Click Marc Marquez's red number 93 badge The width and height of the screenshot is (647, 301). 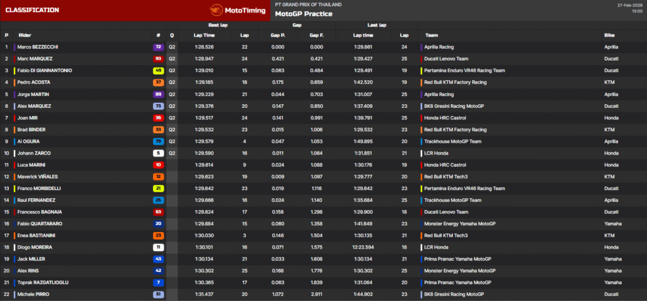click(x=158, y=59)
